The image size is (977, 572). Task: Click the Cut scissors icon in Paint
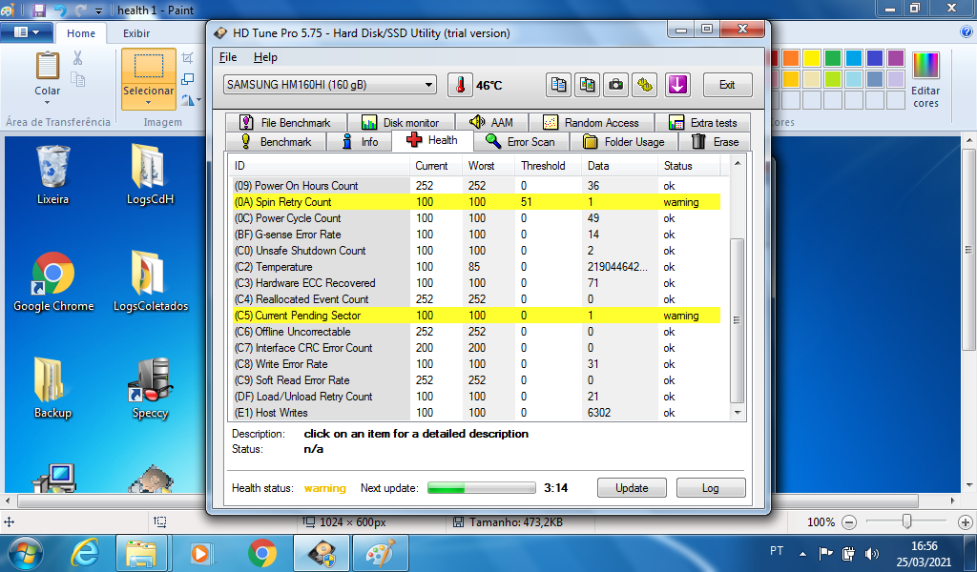(x=77, y=58)
